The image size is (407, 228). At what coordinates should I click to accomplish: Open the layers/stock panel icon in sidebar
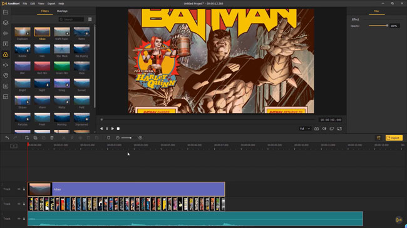pyautogui.click(x=6, y=22)
